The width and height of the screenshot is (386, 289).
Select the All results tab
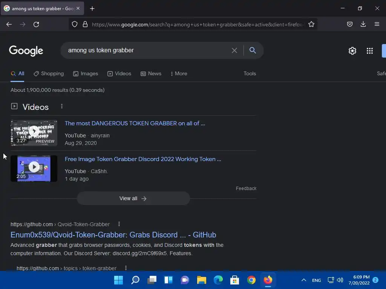(17, 73)
